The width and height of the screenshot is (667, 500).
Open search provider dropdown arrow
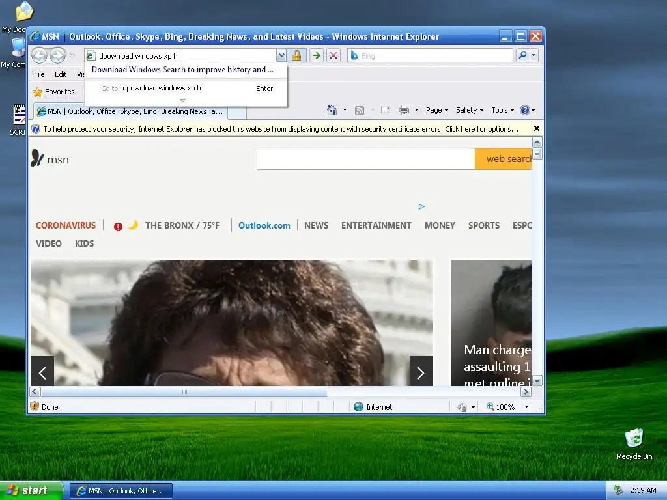534,55
